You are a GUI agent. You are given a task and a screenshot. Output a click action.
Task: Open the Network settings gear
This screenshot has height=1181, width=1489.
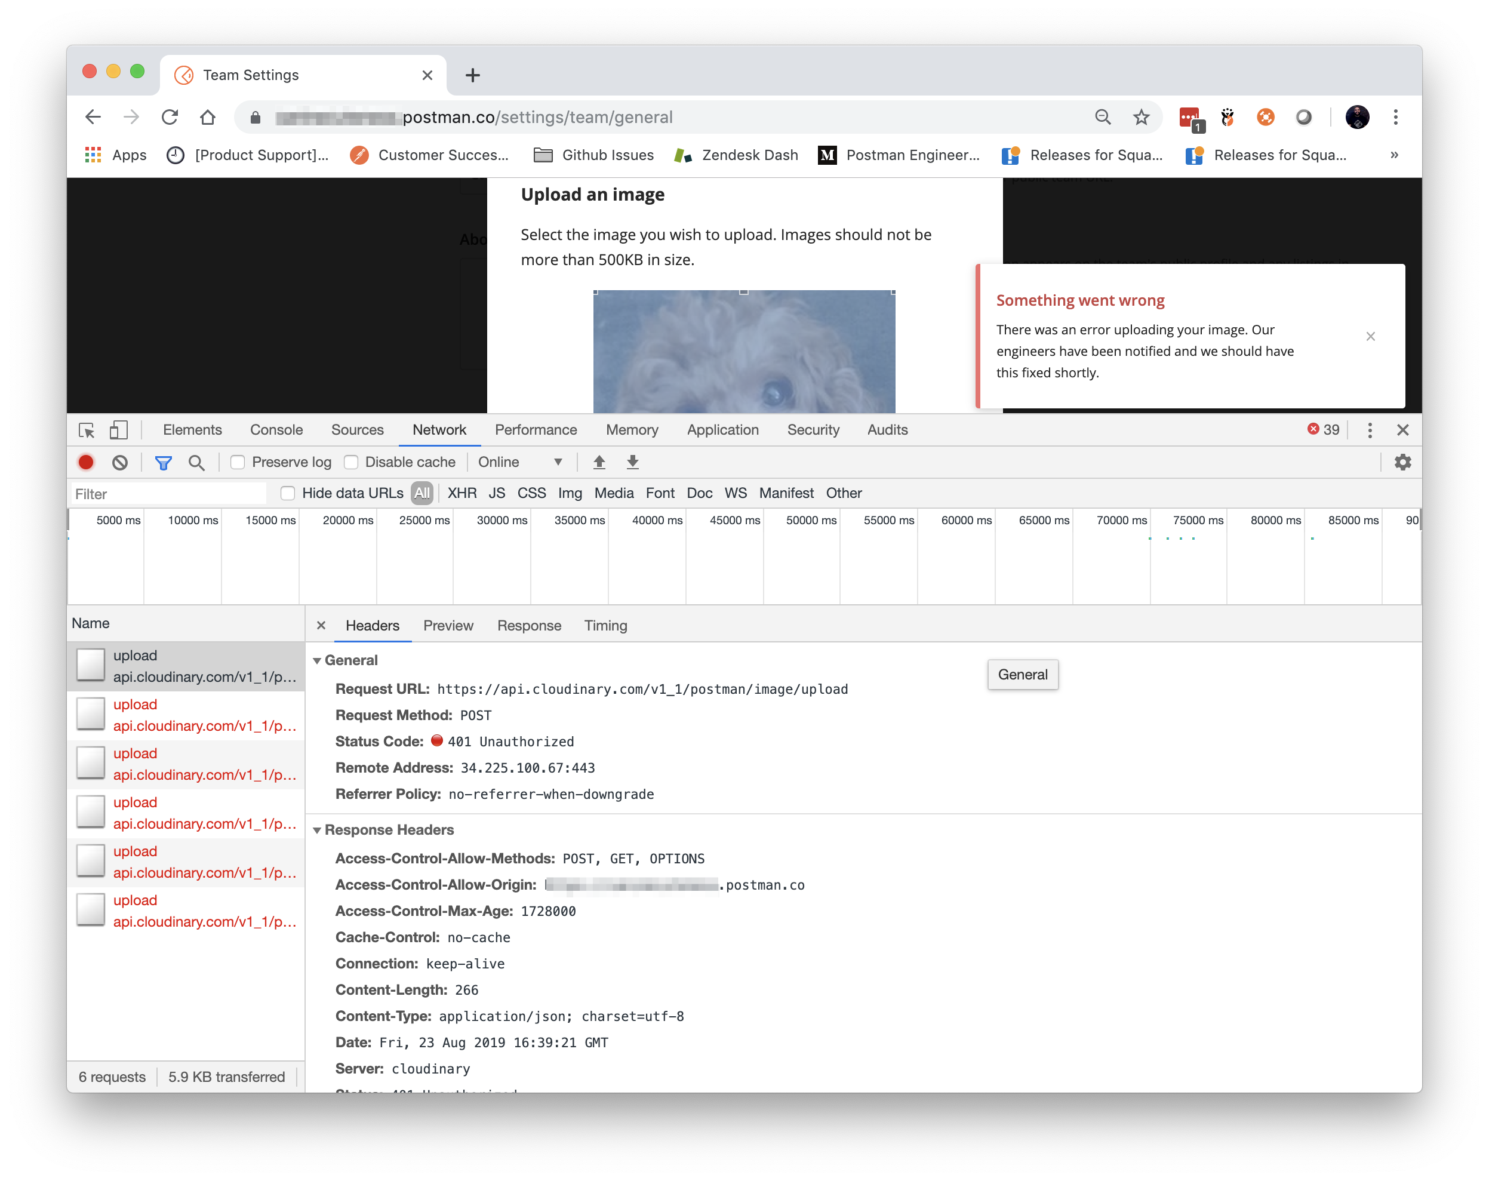click(1402, 462)
